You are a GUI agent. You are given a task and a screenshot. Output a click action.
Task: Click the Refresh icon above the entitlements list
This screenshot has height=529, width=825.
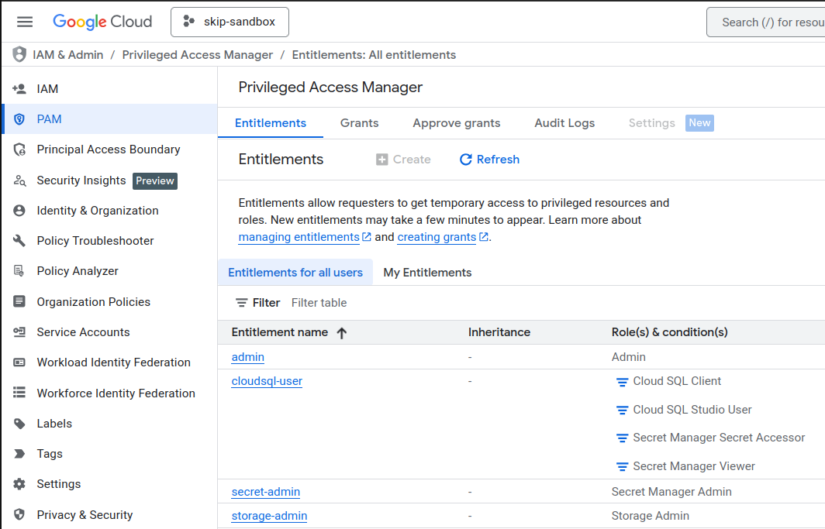(x=489, y=159)
